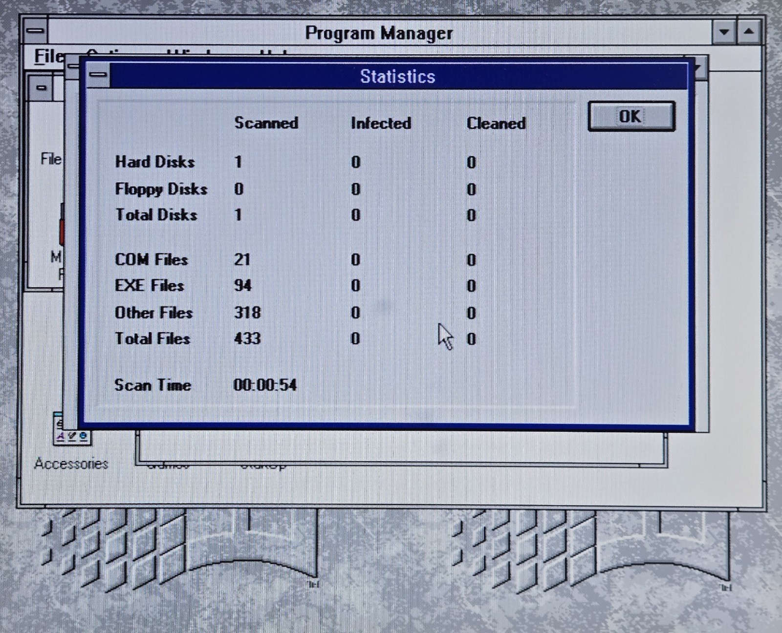Screen dimensions: 782x633
Task: Click the Total Files scanned value 433
Action: (247, 338)
